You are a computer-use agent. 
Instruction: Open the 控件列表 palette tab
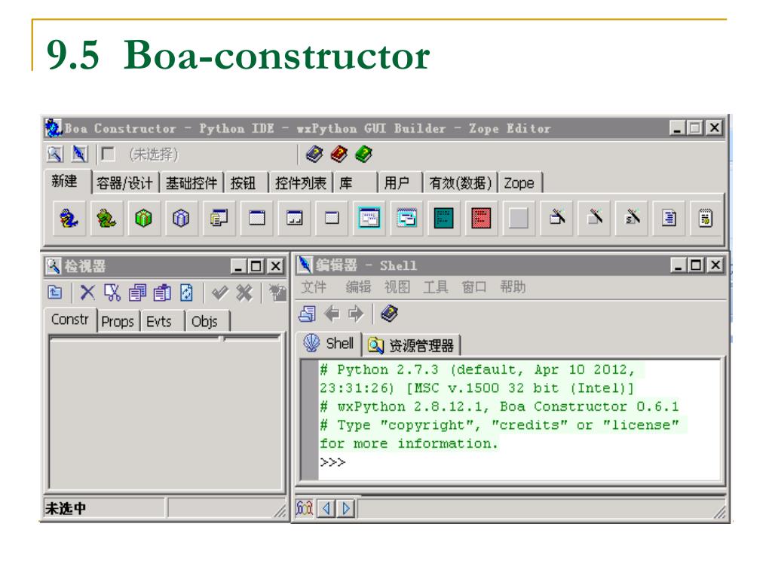click(301, 183)
